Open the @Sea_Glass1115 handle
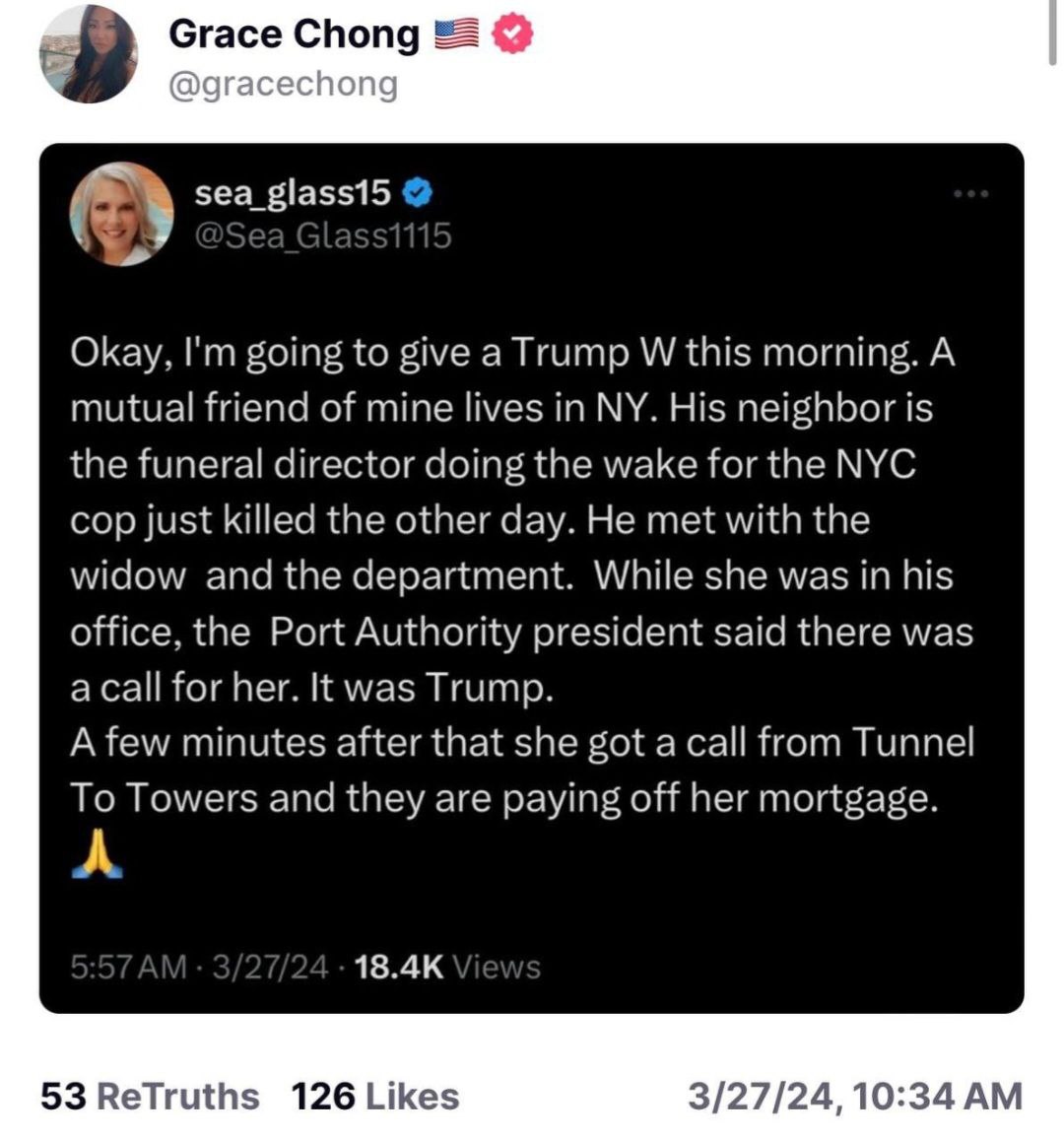Viewport: 1064px width, 1139px height. tap(323, 236)
